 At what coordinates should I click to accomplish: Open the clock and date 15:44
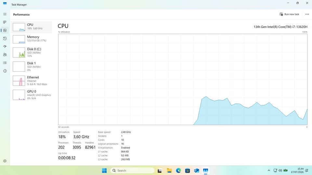(297, 170)
